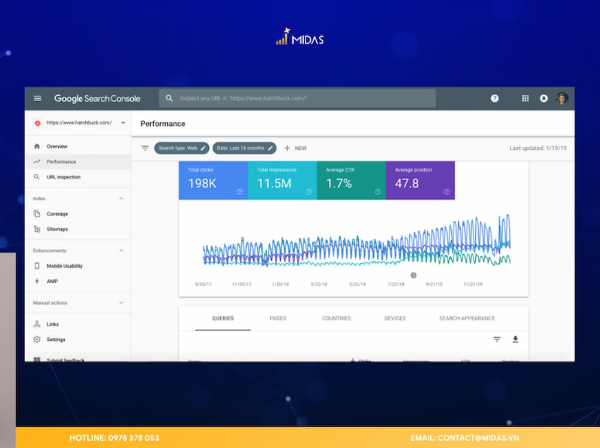Expand the Manual actions section
600x448 pixels.
click(x=121, y=302)
